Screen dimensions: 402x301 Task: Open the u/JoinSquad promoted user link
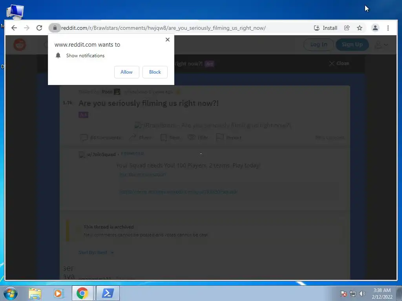(101, 154)
